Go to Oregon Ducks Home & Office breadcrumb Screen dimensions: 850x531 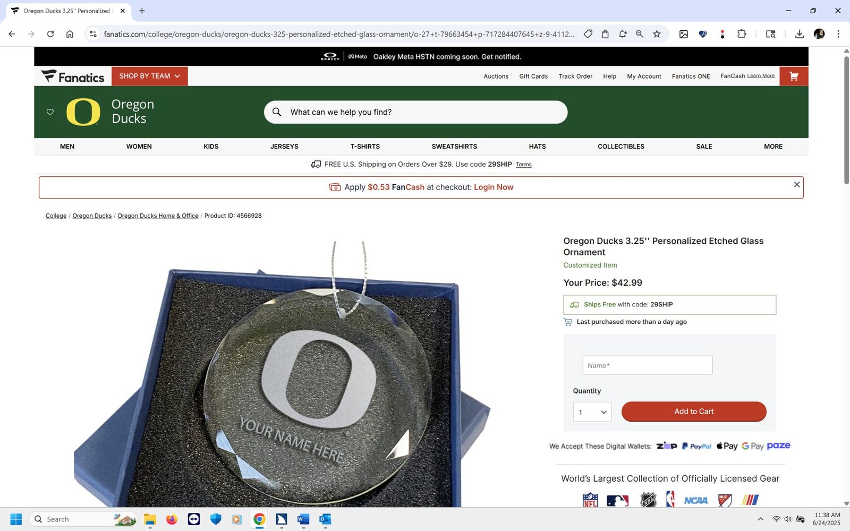pos(158,216)
